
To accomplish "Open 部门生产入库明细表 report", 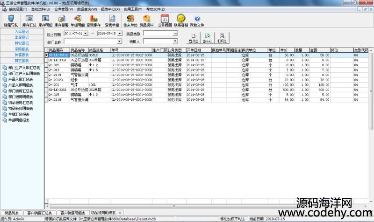I will tap(24, 74).
